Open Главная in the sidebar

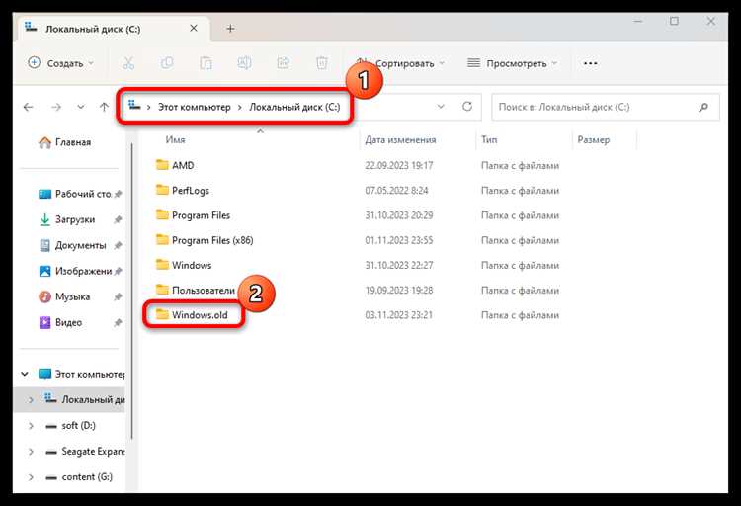tap(65, 142)
